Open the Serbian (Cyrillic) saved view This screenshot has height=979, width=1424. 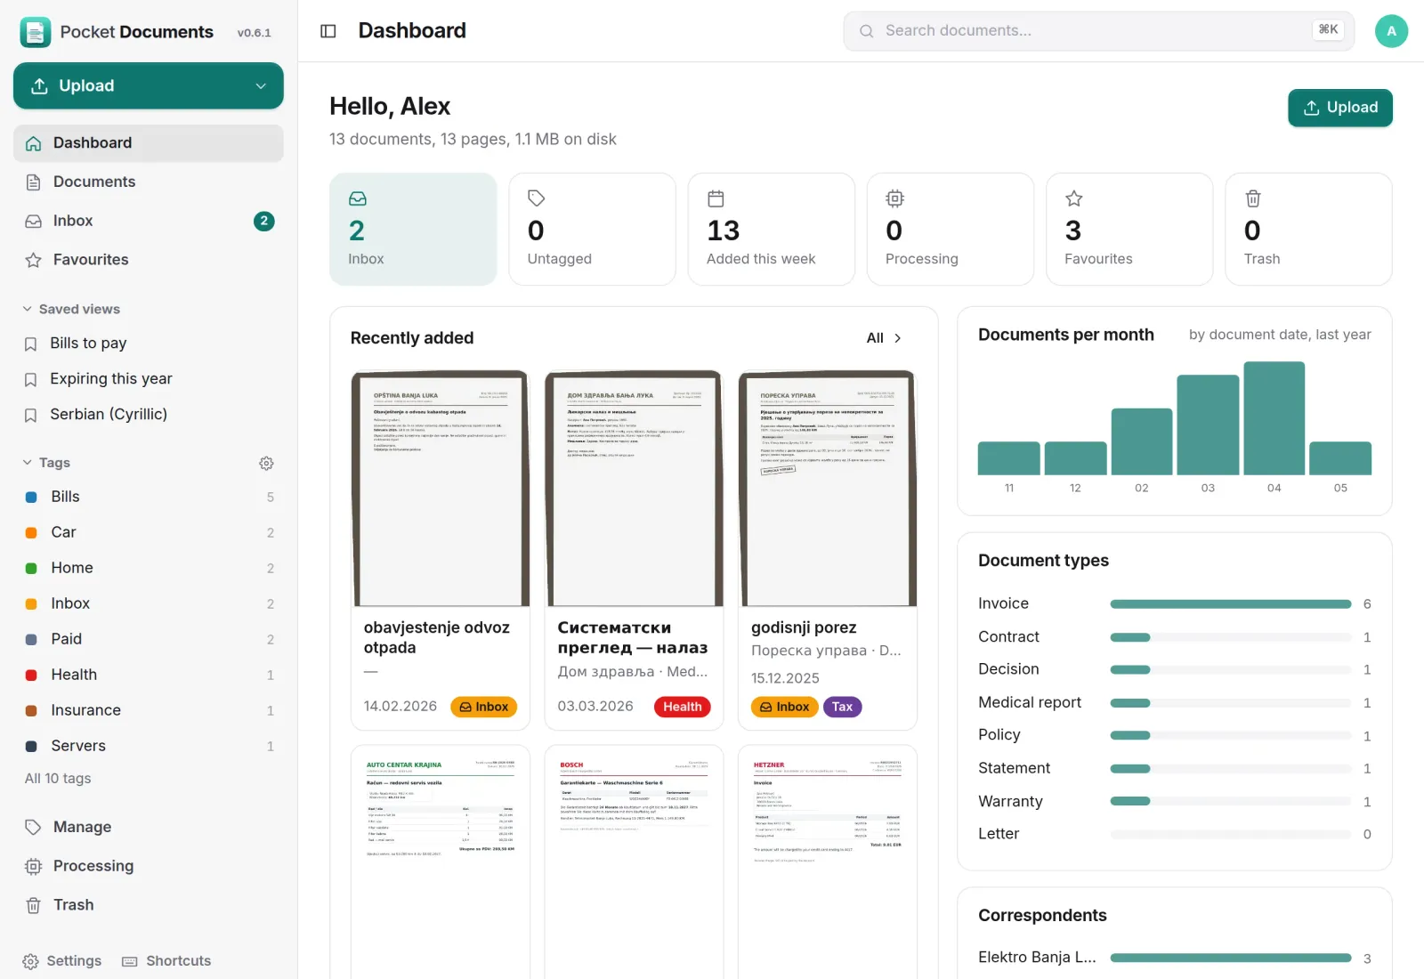[149, 415]
